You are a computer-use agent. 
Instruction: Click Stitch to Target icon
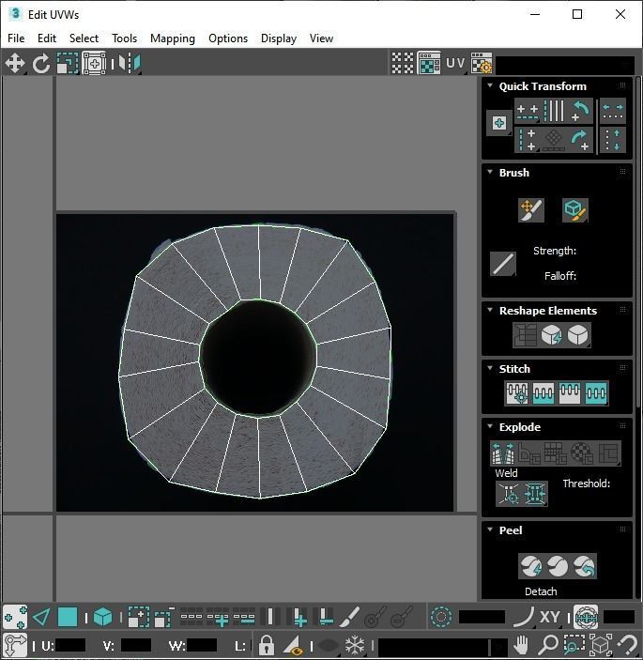517,393
